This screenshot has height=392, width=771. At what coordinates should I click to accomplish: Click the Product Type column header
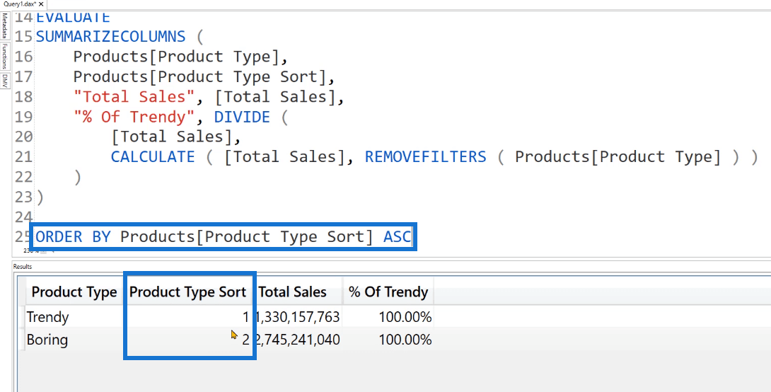(x=74, y=292)
